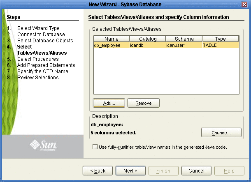
Task: Click step 6 Add Prepared Statements
Action: pos(46,65)
